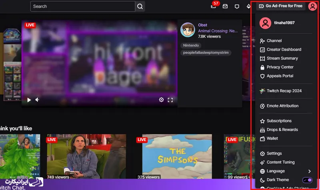The height and width of the screenshot is (190, 320).
Task: Open the mail messages icon
Action: 225,6
